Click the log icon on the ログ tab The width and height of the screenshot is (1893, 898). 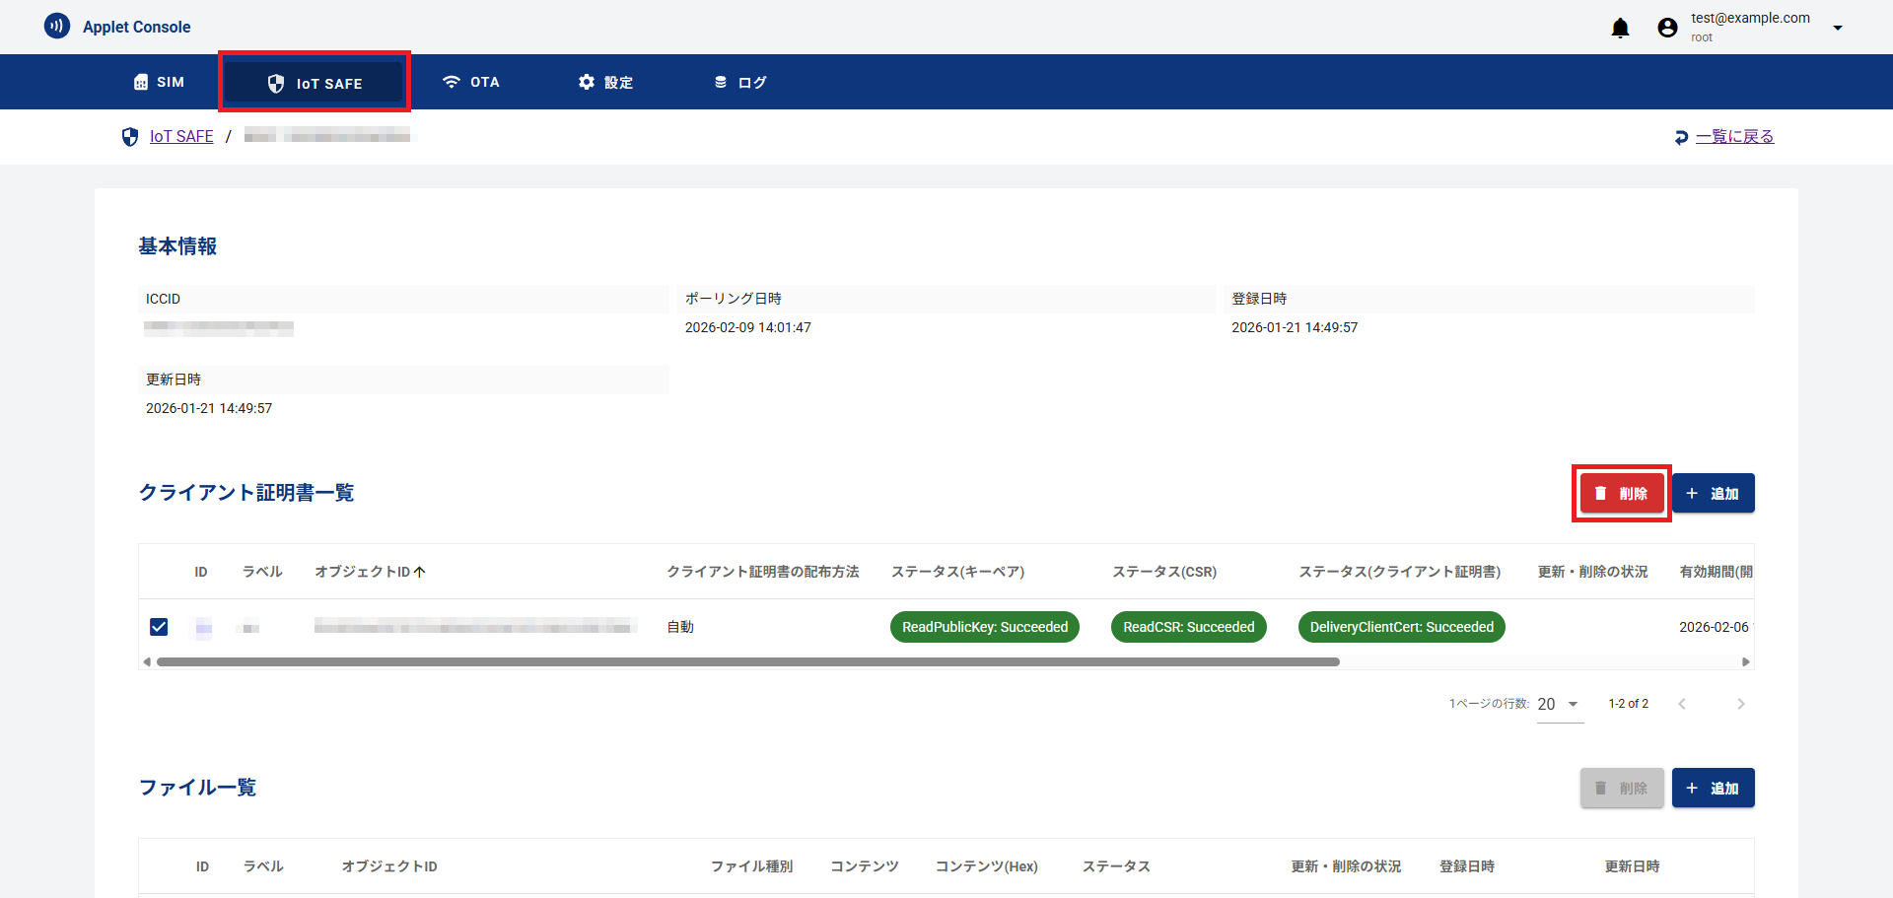coord(721,82)
